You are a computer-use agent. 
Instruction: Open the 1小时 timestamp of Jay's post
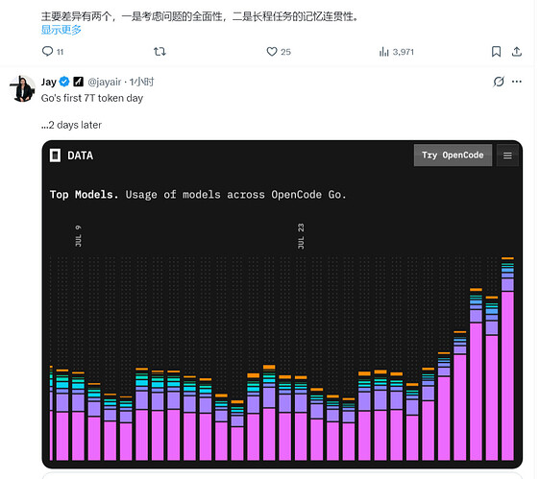pos(141,82)
